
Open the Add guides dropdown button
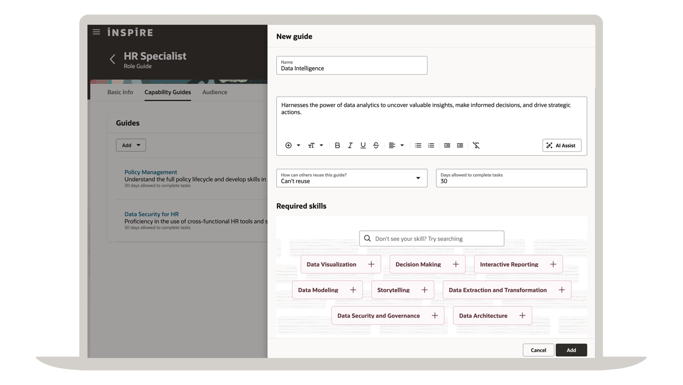tap(131, 145)
